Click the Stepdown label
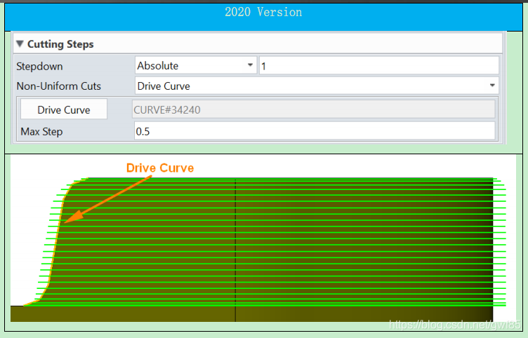The height and width of the screenshot is (338, 528). [39, 66]
